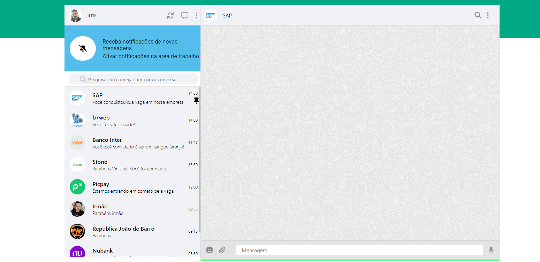Click the b7web avatar
540x262 pixels.
point(77,120)
